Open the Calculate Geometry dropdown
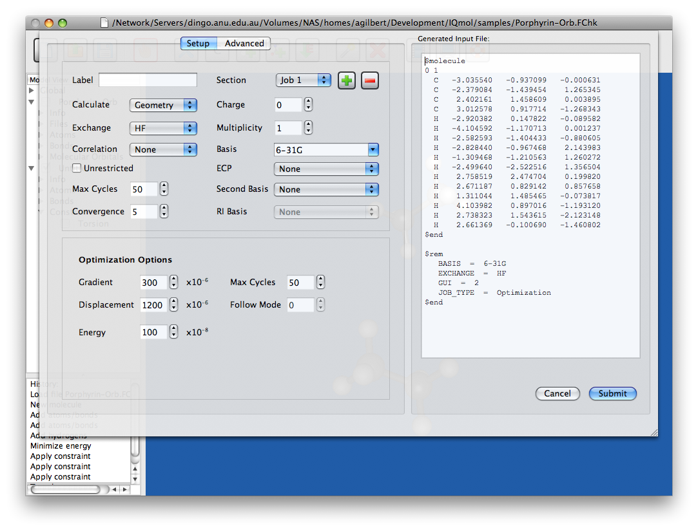This screenshot has width=698, height=531. pyautogui.click(x=163, y=105)
